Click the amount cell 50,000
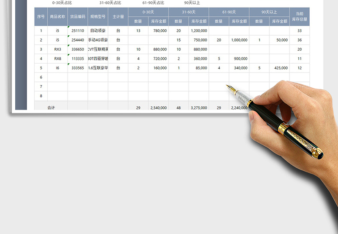The width and height of the screenshot is (338, 234). [x=279, y=40]
